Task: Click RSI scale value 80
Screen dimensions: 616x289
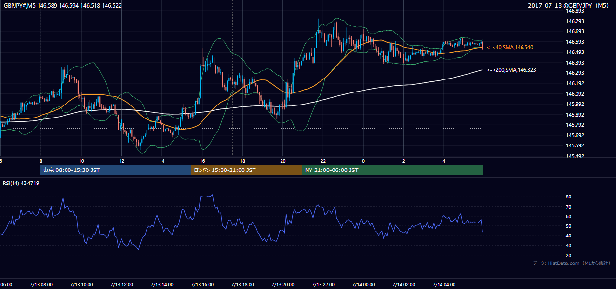Action: tap(568, 197)
